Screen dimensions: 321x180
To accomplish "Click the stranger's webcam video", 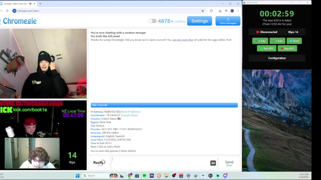I will pyautogui.click(x=43, y=64).
